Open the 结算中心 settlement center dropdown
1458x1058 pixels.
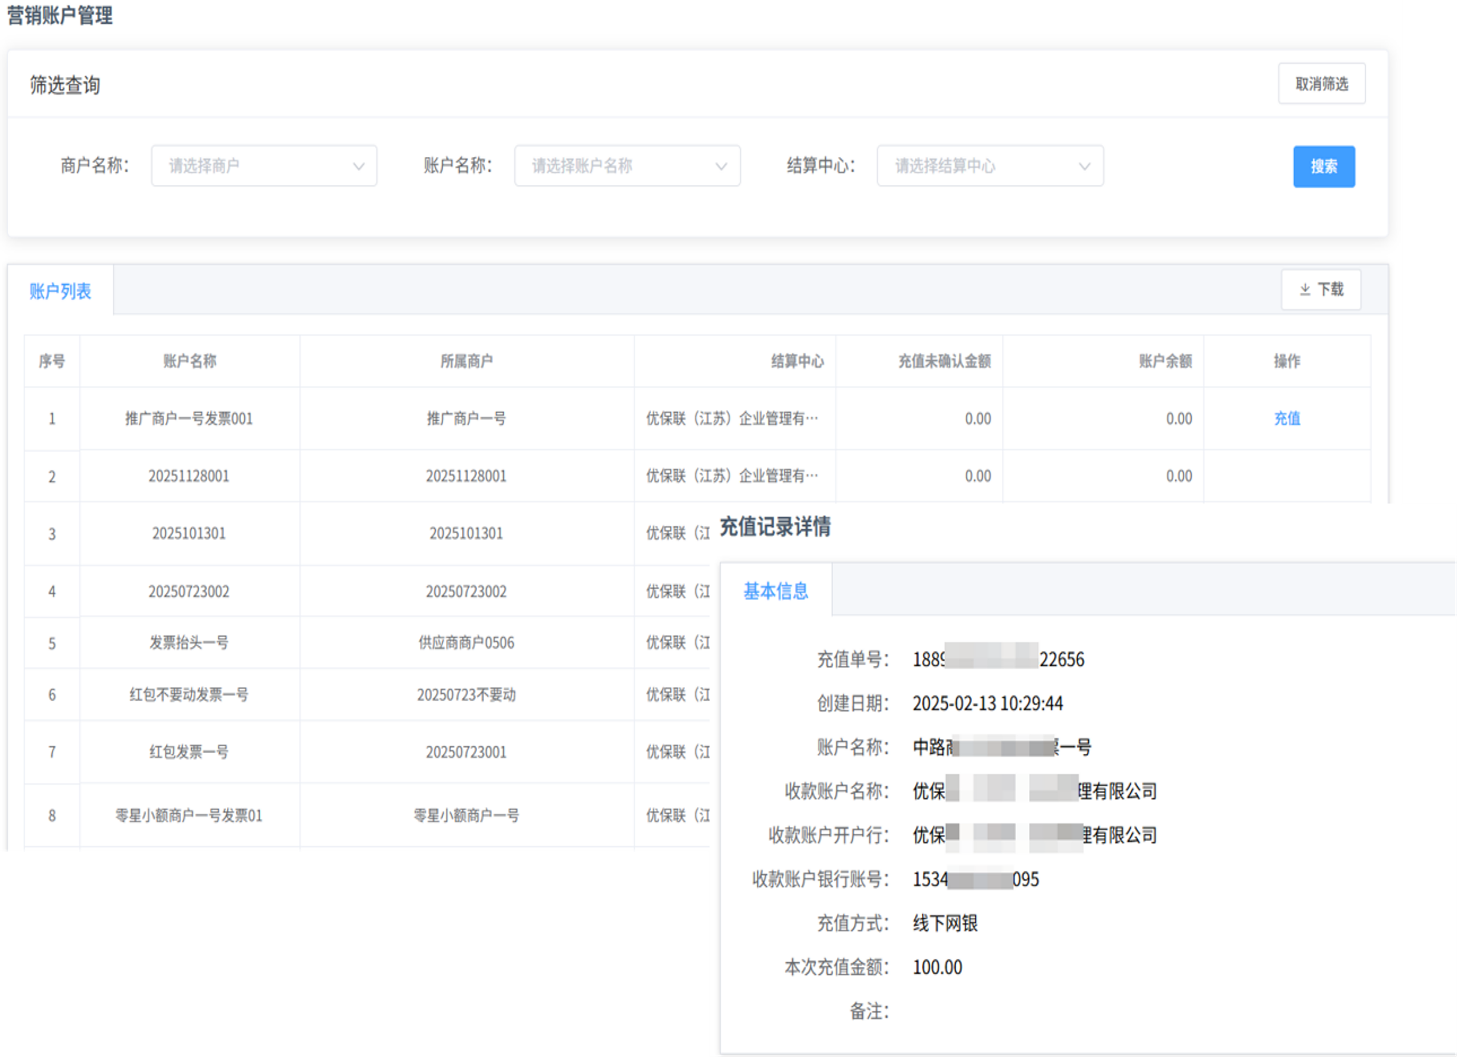pos(990,166)
